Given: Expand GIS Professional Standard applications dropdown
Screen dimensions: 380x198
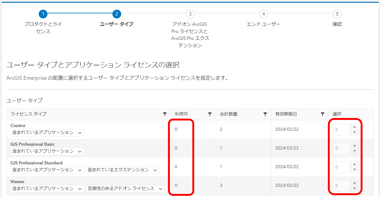Looking at the screenshot, I should coord(47,170).
